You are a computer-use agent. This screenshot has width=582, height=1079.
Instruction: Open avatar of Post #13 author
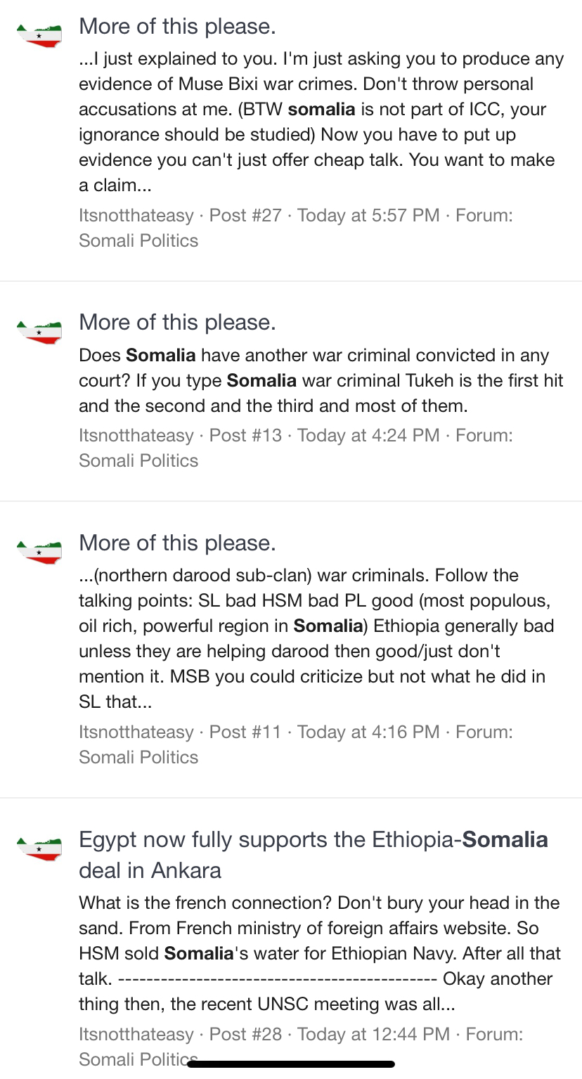pyautogui.click(x=39, y=330)
